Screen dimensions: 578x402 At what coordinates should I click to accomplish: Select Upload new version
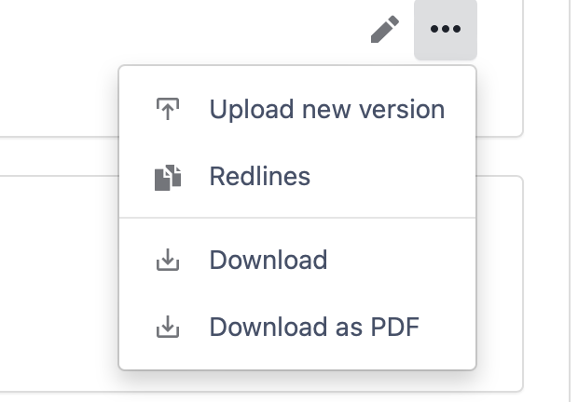tap(297, 109)
